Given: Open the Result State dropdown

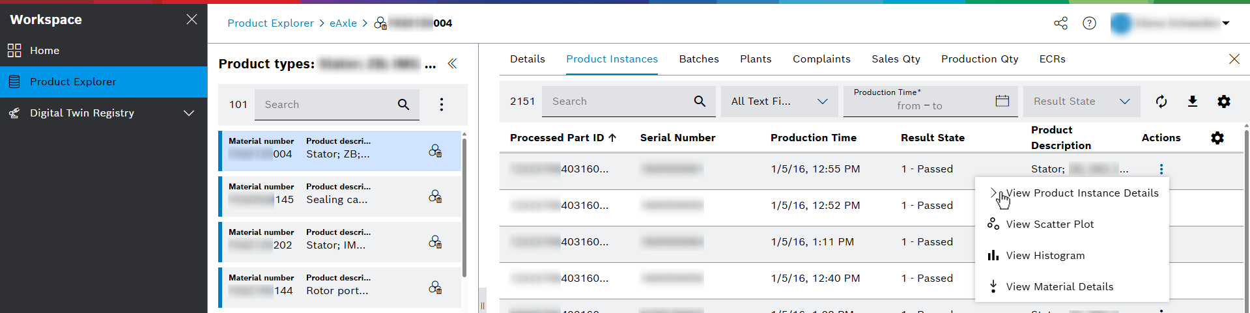Looking at the screenshot, I should point(1081,102).
